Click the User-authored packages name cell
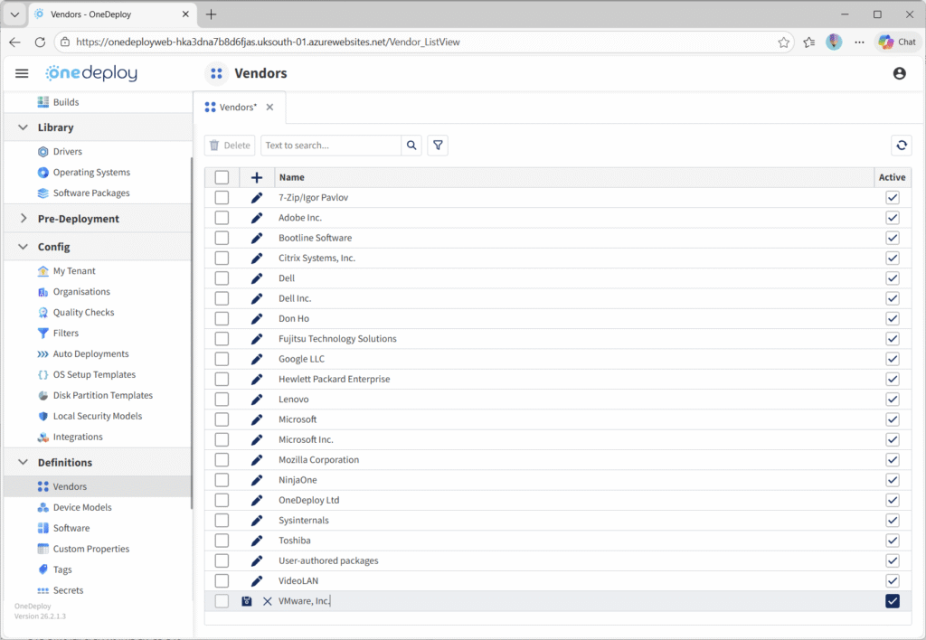The width and height of the screenshot is (926, 640). click(574, 560)
